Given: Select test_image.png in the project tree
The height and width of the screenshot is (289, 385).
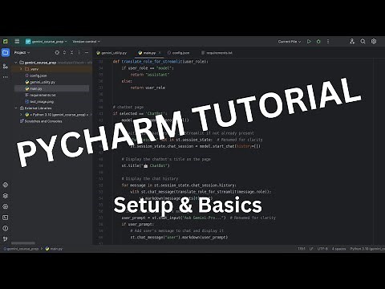Looking at the screenshot, I should (39, 102).
